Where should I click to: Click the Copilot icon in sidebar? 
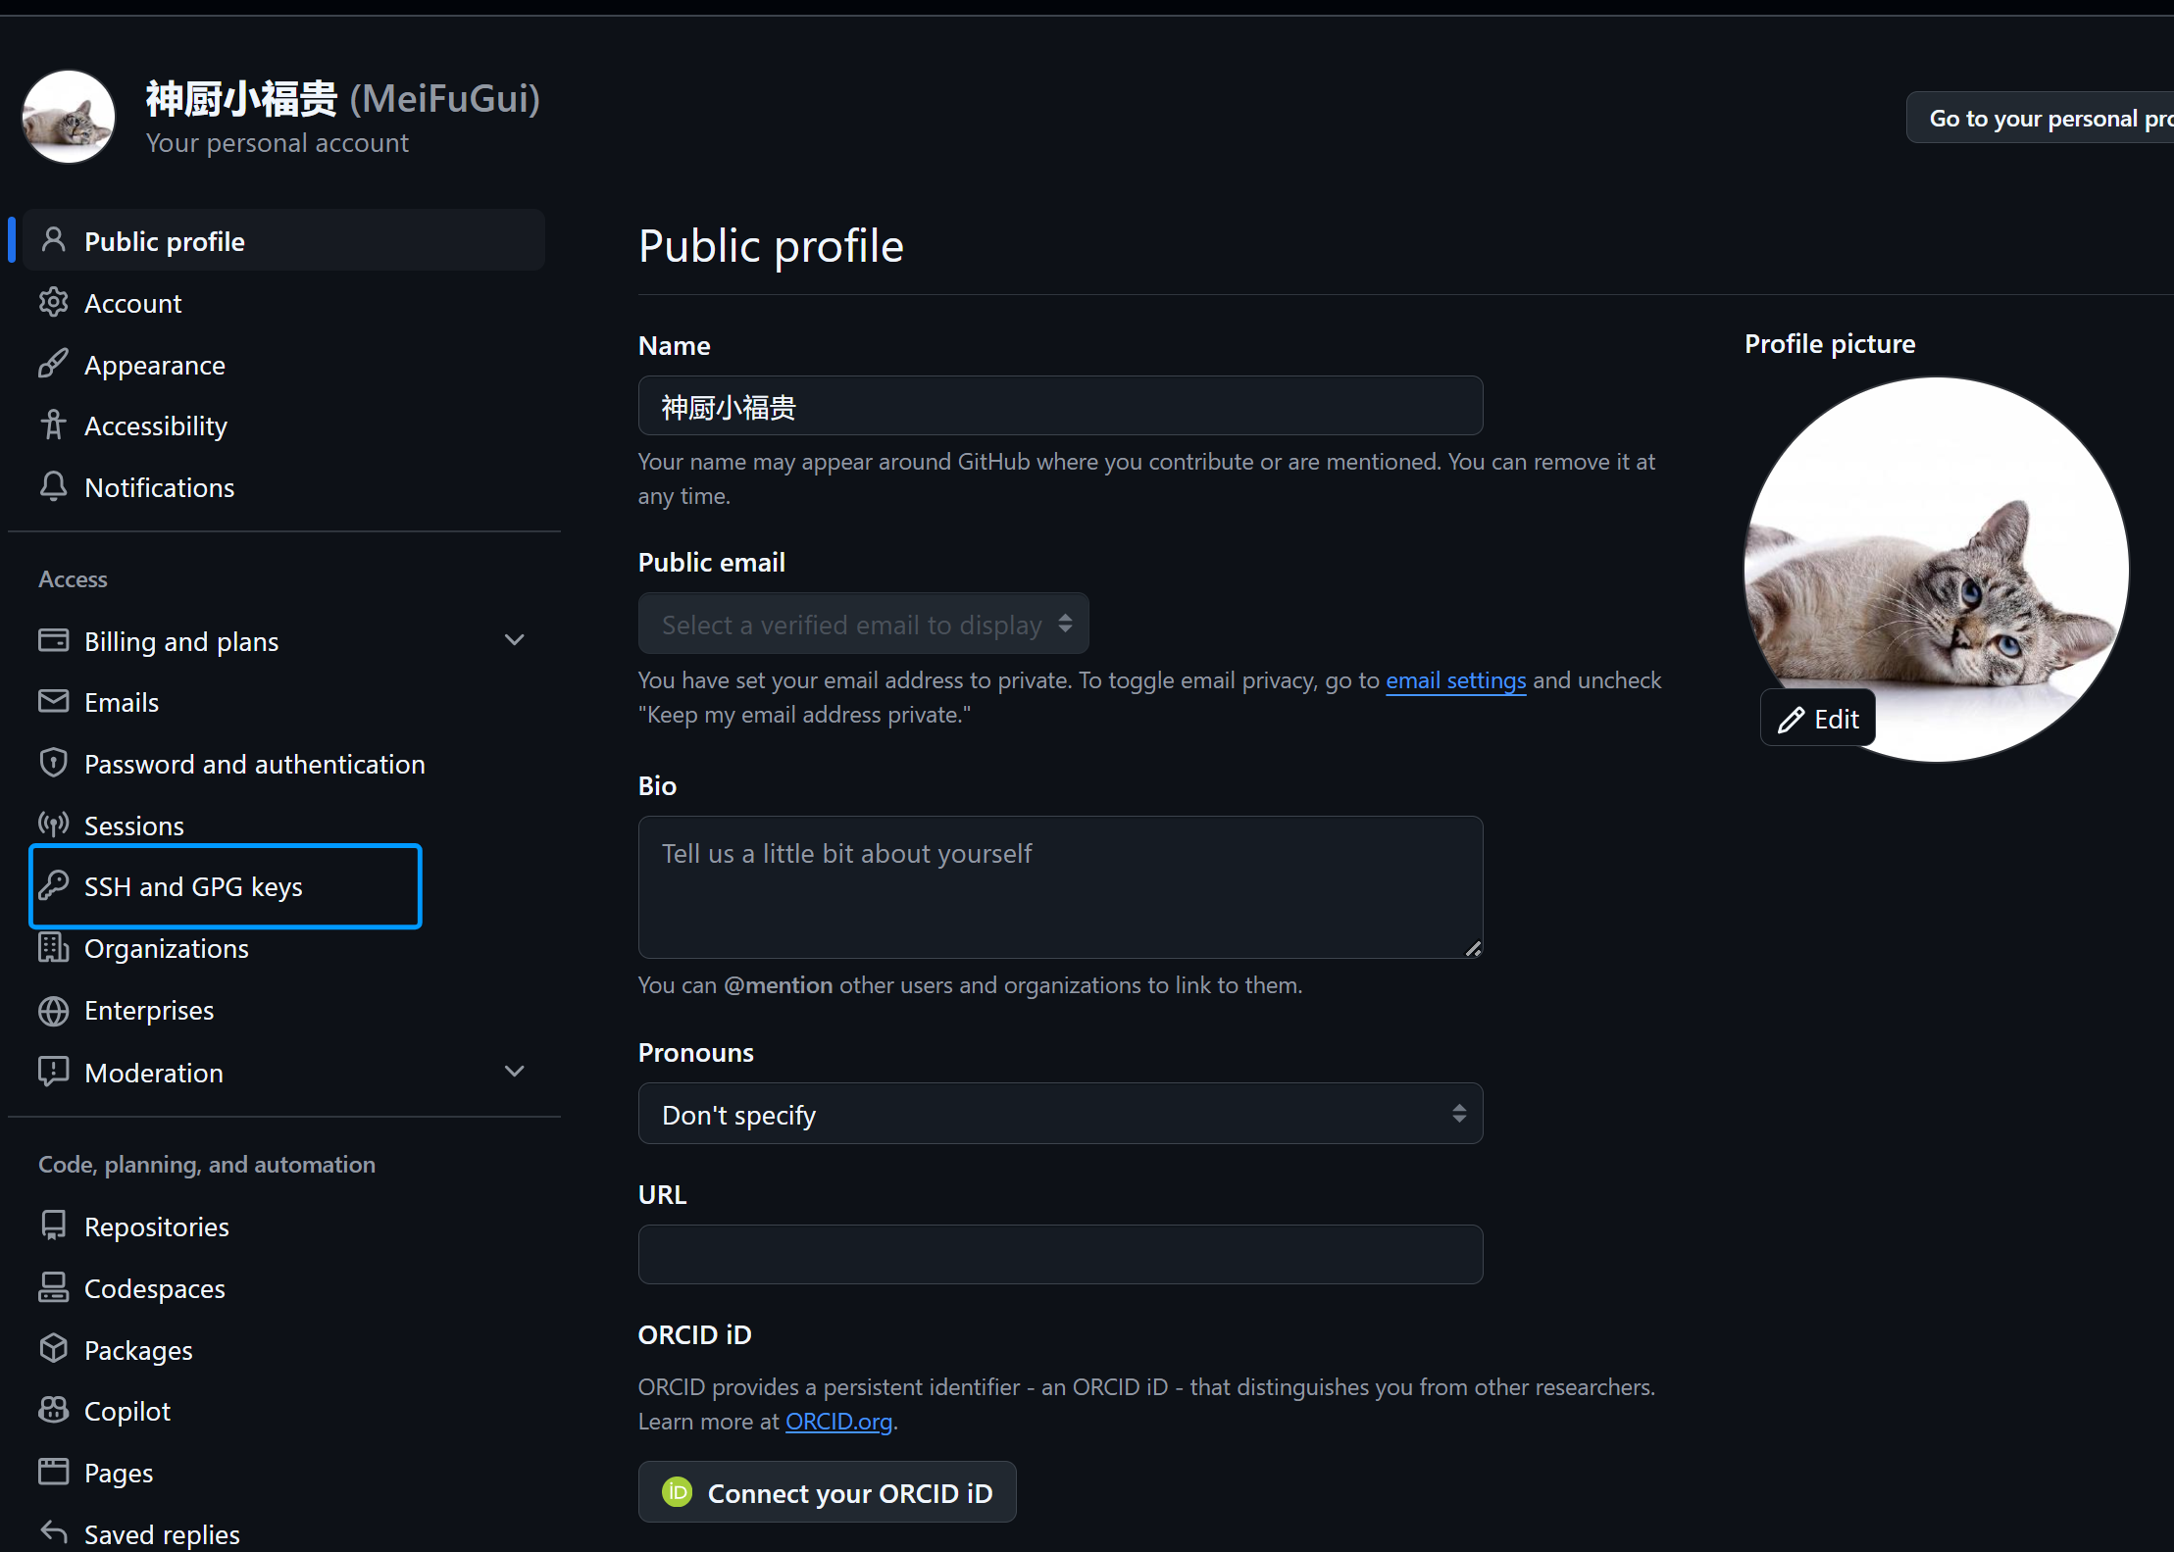click(x=53, y=1411)
